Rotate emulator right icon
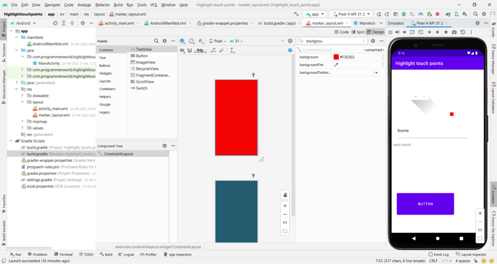The height and width of the screenshot is (264, 497). point(421,32)
